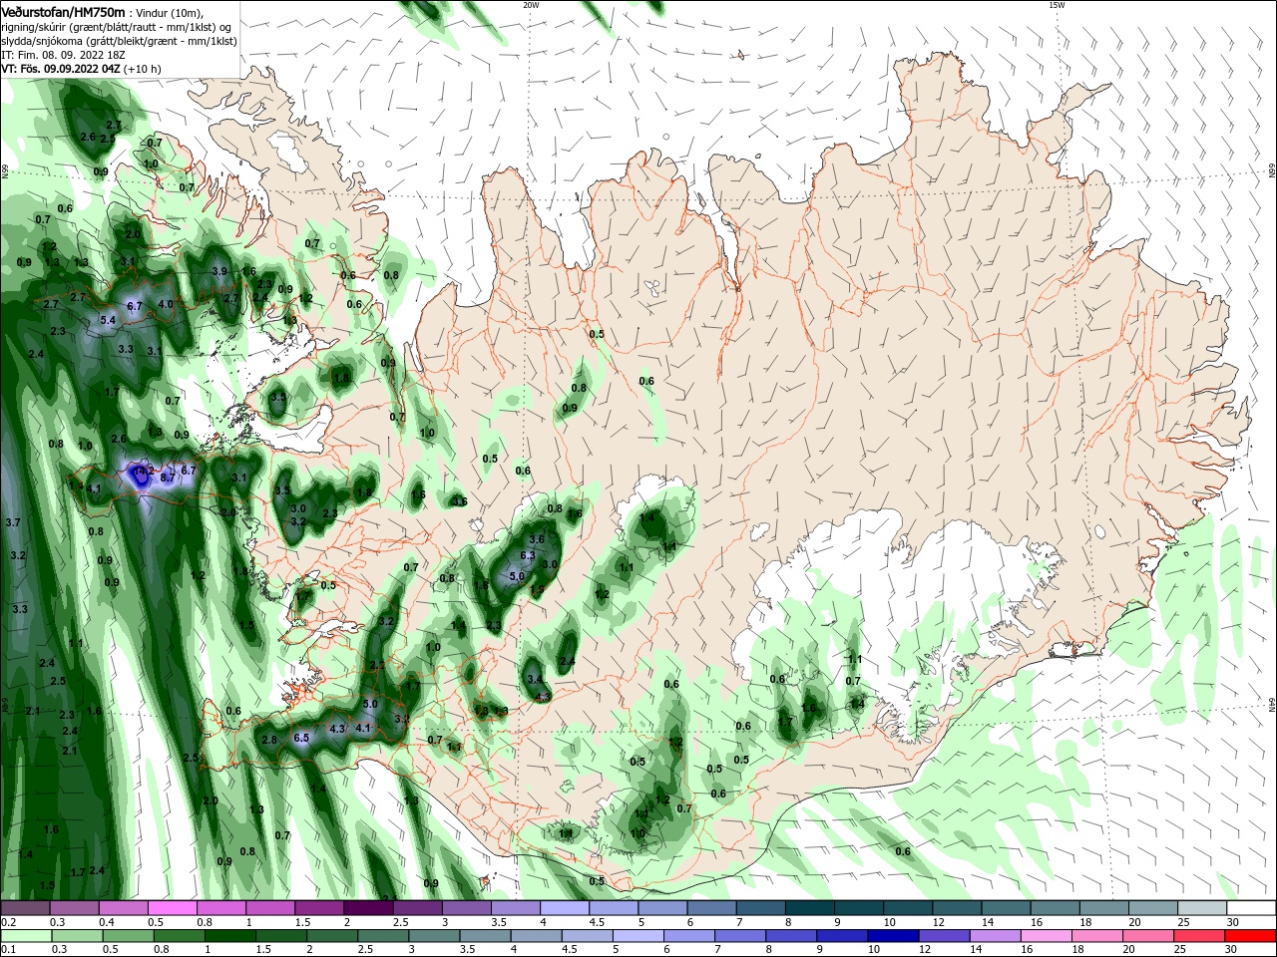1277x957 pixels.
Task: Click the '3.9' precipitation value on the map
Action: 219,271
